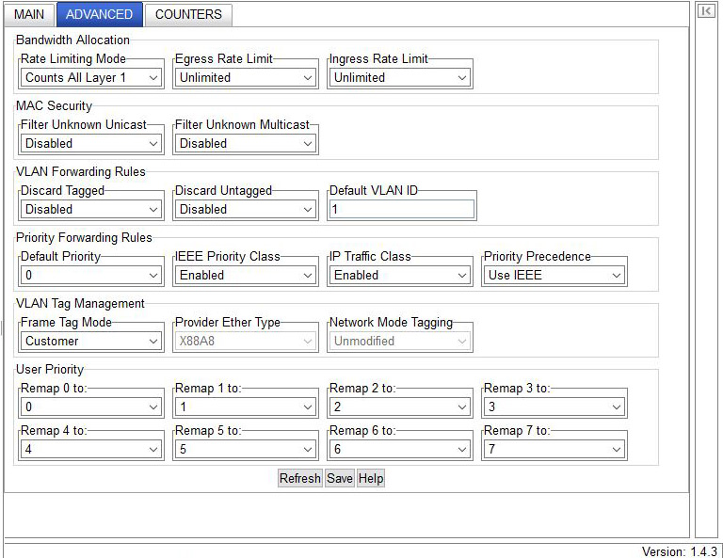Open the Discard Untagged dropdown
723x558 pixels.
(246, 210)
